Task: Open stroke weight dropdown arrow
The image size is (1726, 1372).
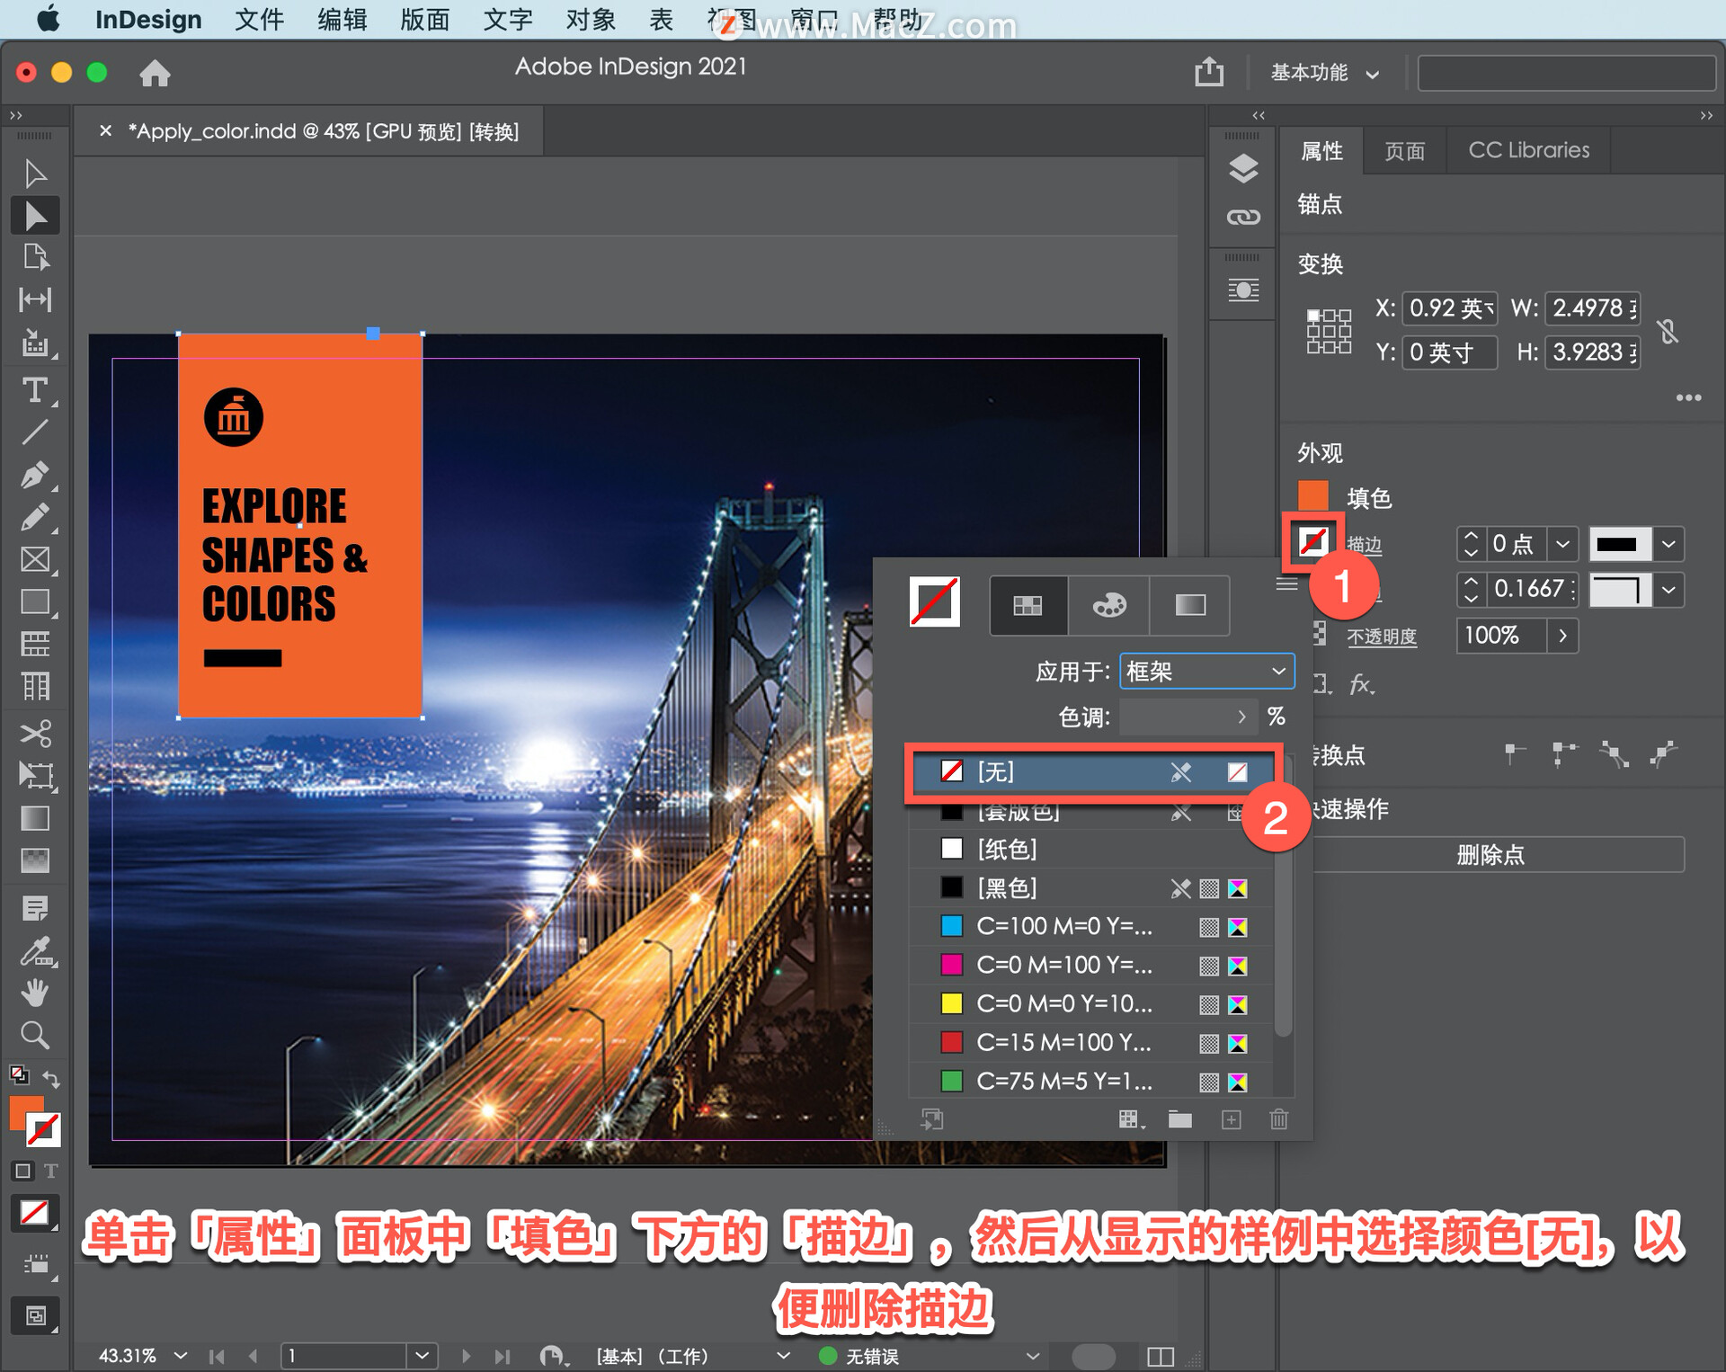Action: 1562,544
